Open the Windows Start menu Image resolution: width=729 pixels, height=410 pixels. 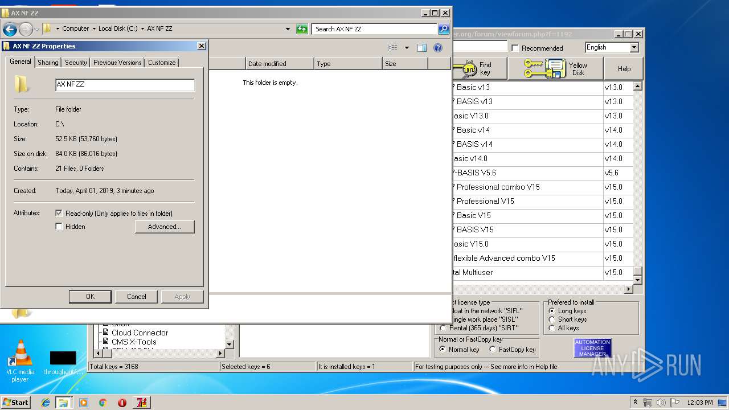[16, 403]
